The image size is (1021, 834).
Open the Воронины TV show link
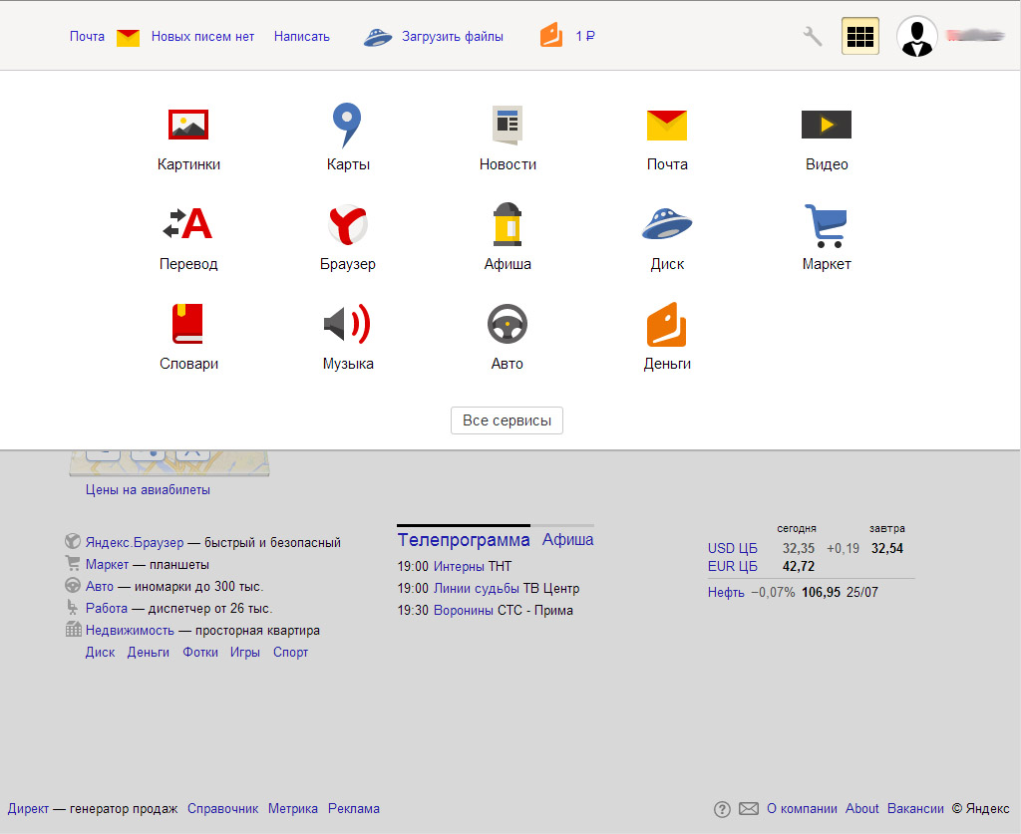click(464, 611)
